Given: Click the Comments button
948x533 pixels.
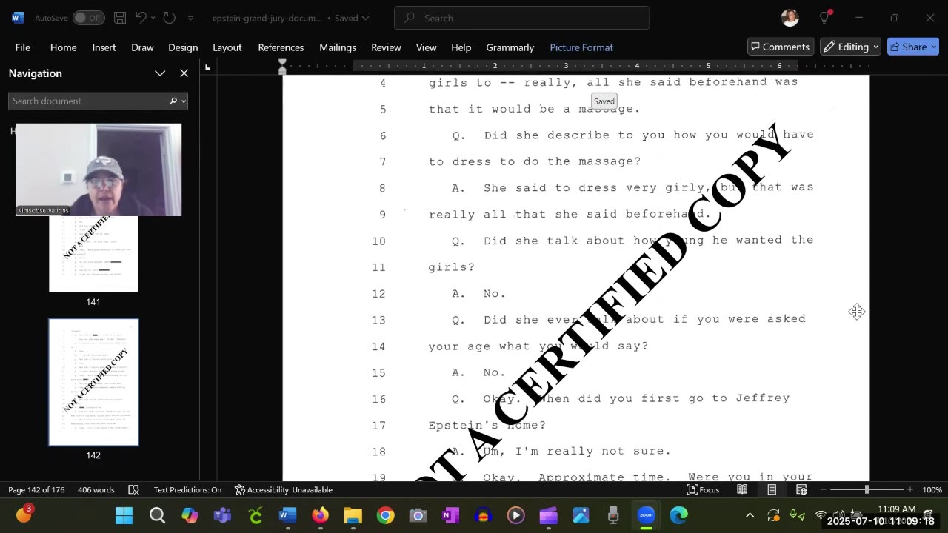Looking at the screenshot, I should (781, 47).
